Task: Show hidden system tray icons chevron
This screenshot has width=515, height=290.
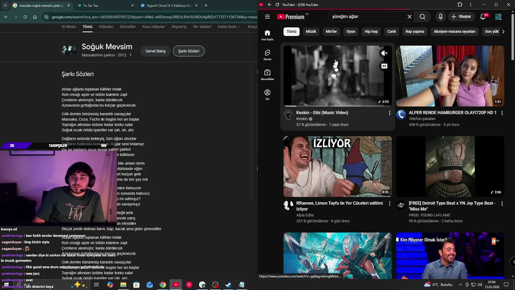Action: click(x=461, y=285)
